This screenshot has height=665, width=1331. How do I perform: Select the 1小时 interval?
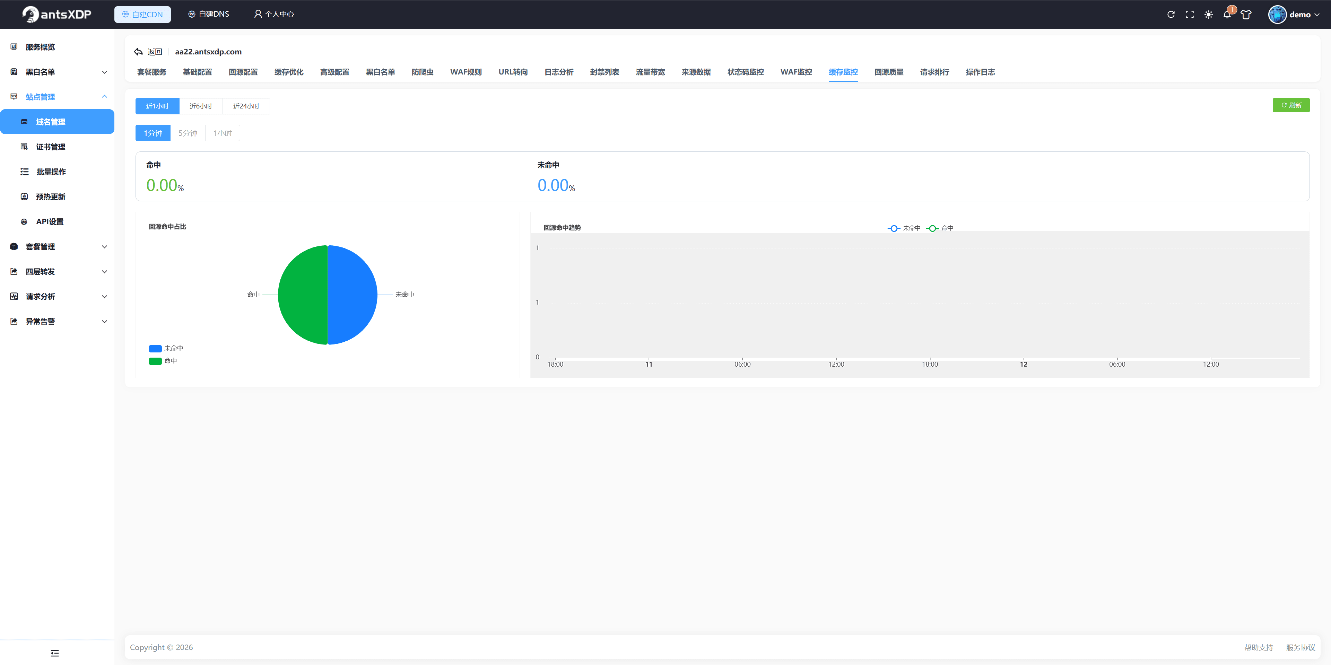click(222, 133)
